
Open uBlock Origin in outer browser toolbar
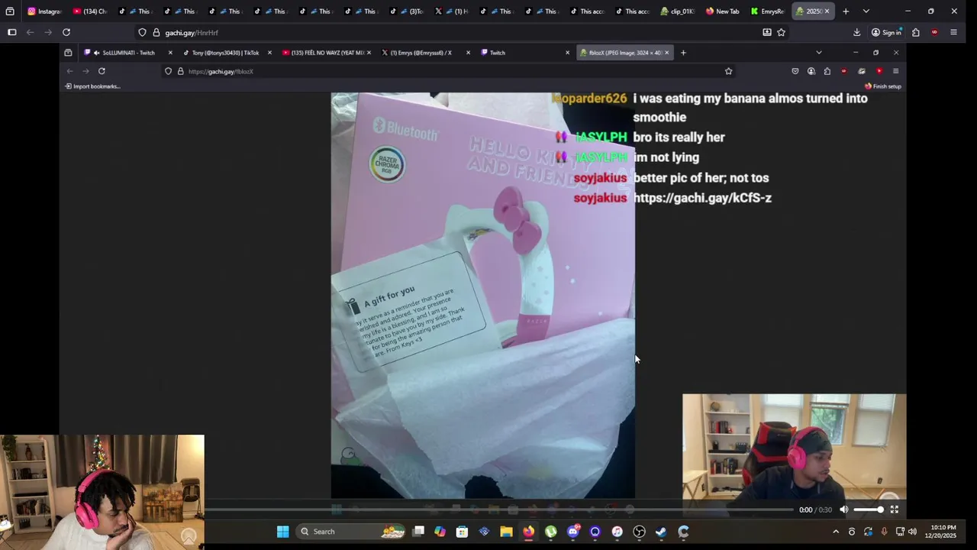(934, 32)
